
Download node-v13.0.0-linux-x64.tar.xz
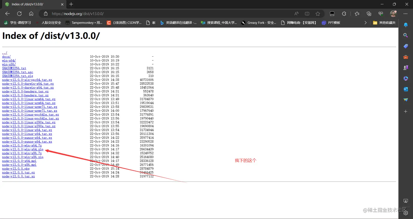tap(27, 134)
